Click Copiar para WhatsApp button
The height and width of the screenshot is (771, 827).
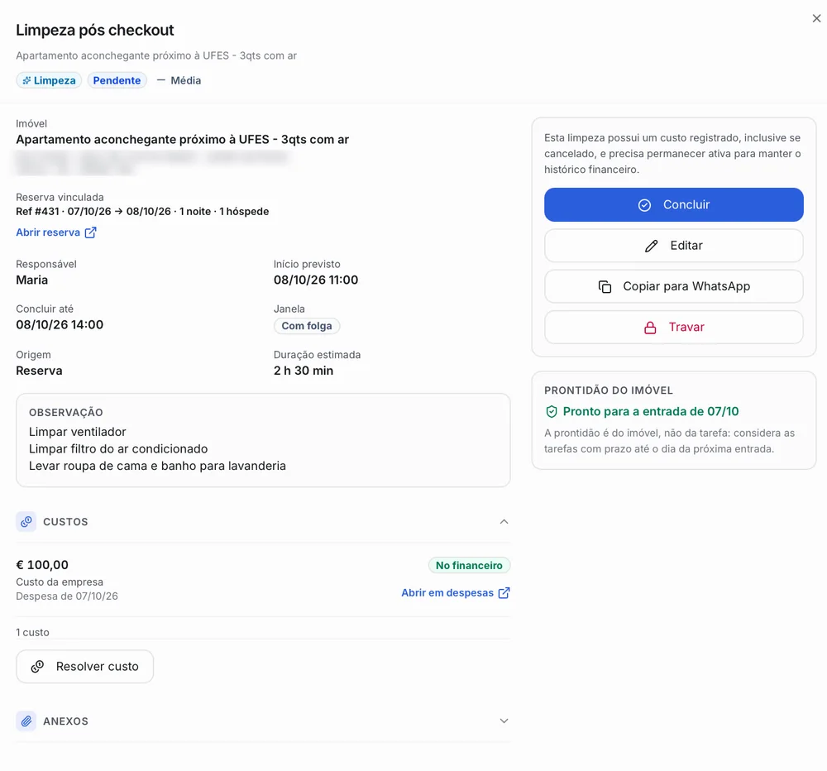pyautogui.click(x=673, y=286)
